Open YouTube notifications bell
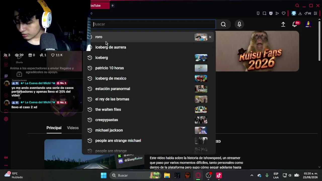 295,24
